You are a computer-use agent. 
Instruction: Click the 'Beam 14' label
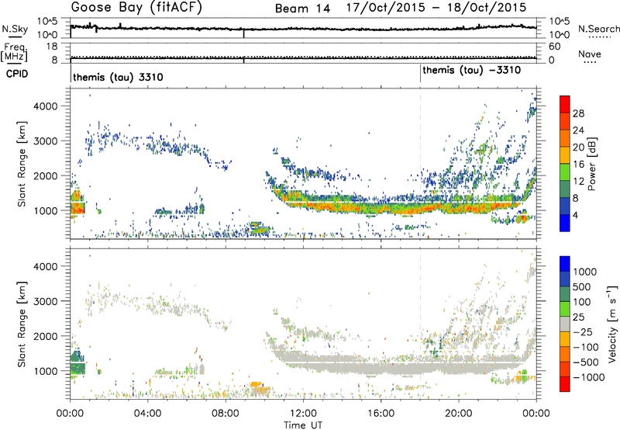coord(302,9)
